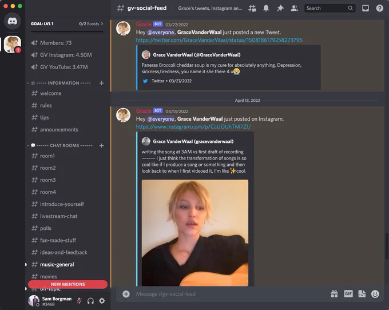Image resolution: width=389 pixels, height=310 pixels.
Task: Click Grace VanderWaal (gracevanderwaal) embed title
Action: (x=193, y=141)
